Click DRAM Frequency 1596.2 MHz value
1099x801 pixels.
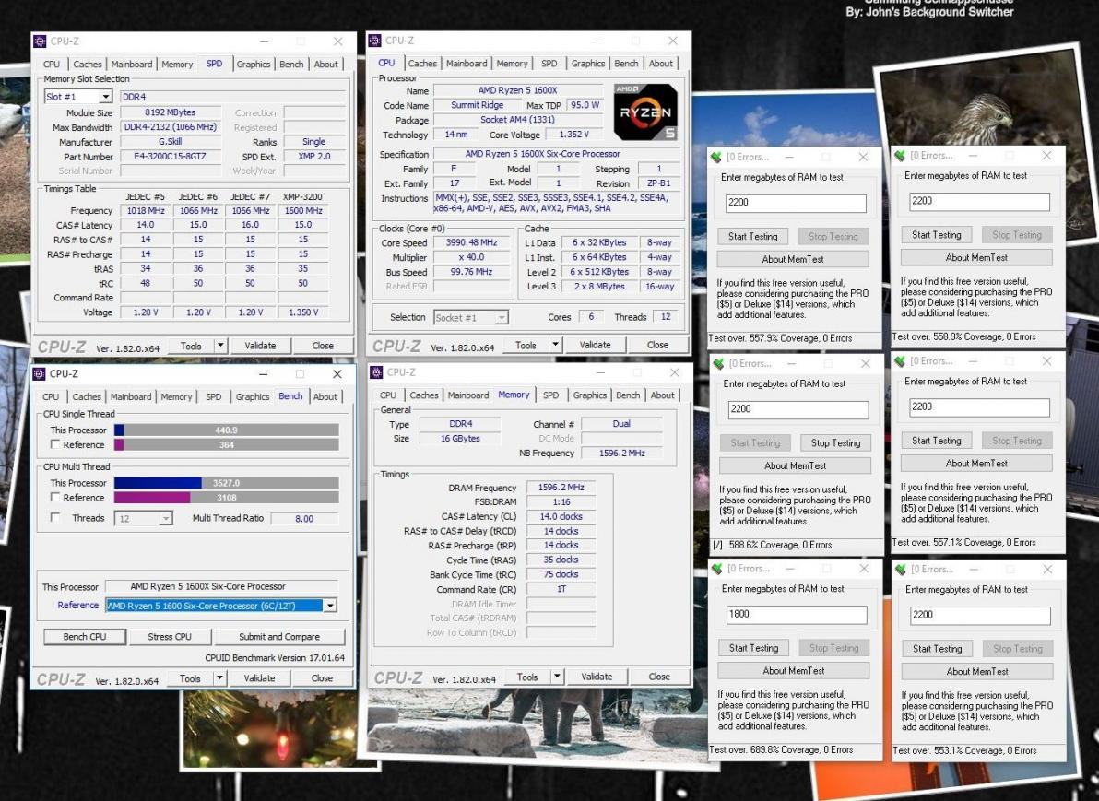pos(561,487)
